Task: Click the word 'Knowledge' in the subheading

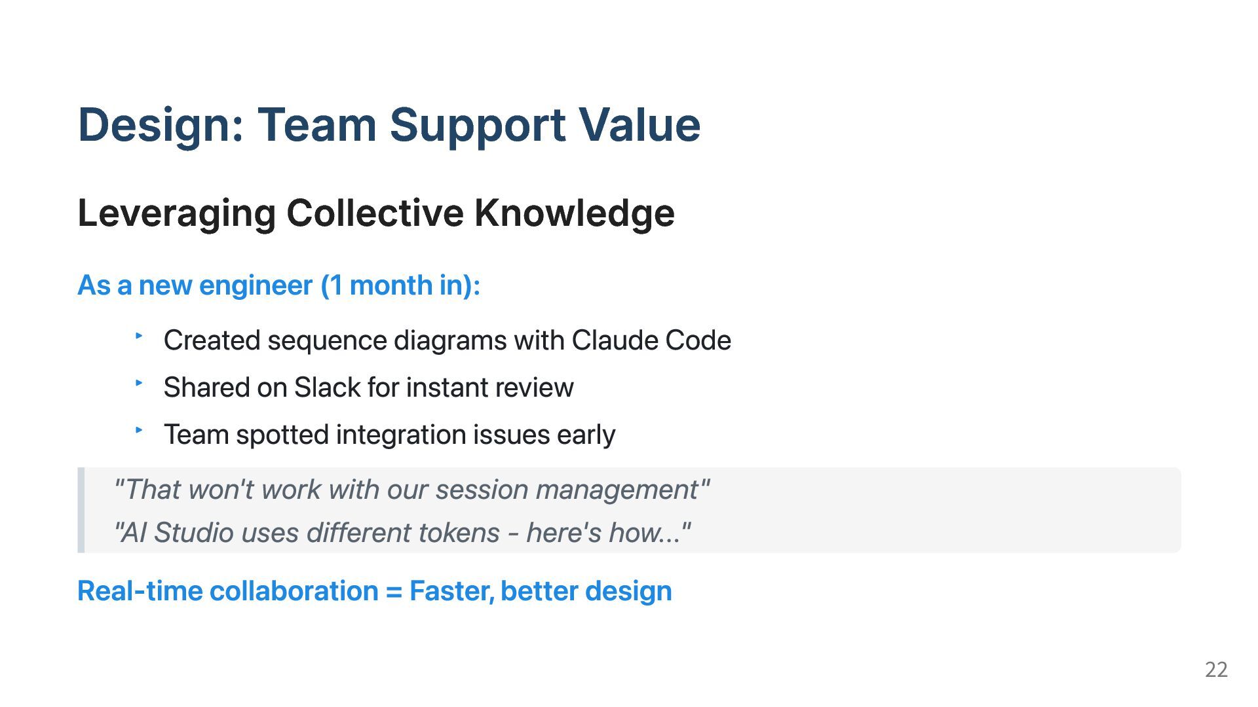Action: 575,213
